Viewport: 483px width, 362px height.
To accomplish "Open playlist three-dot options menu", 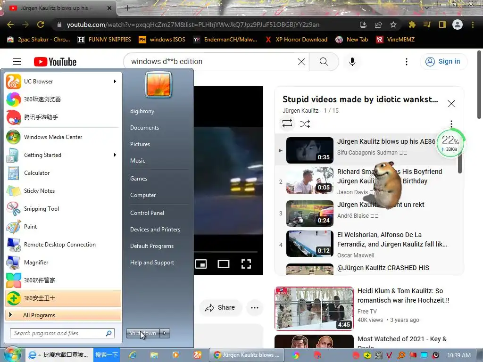I will (451, 124).
